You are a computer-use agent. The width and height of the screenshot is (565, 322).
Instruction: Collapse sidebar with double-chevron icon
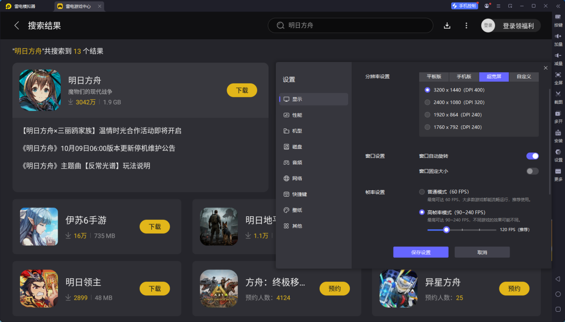click(x=558, y=6)
